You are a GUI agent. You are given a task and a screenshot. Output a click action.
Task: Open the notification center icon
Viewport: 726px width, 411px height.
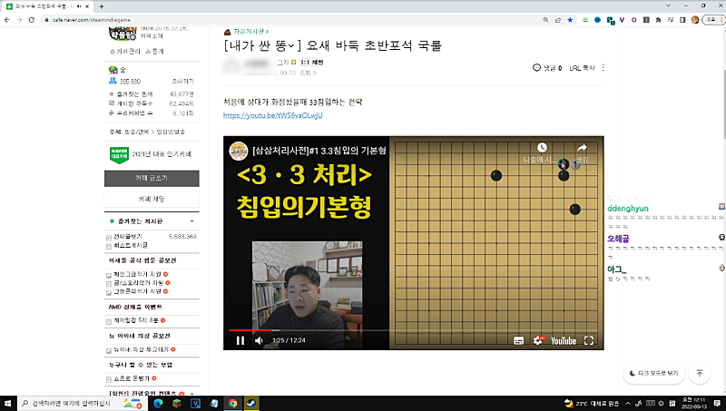tap(717, 403)
